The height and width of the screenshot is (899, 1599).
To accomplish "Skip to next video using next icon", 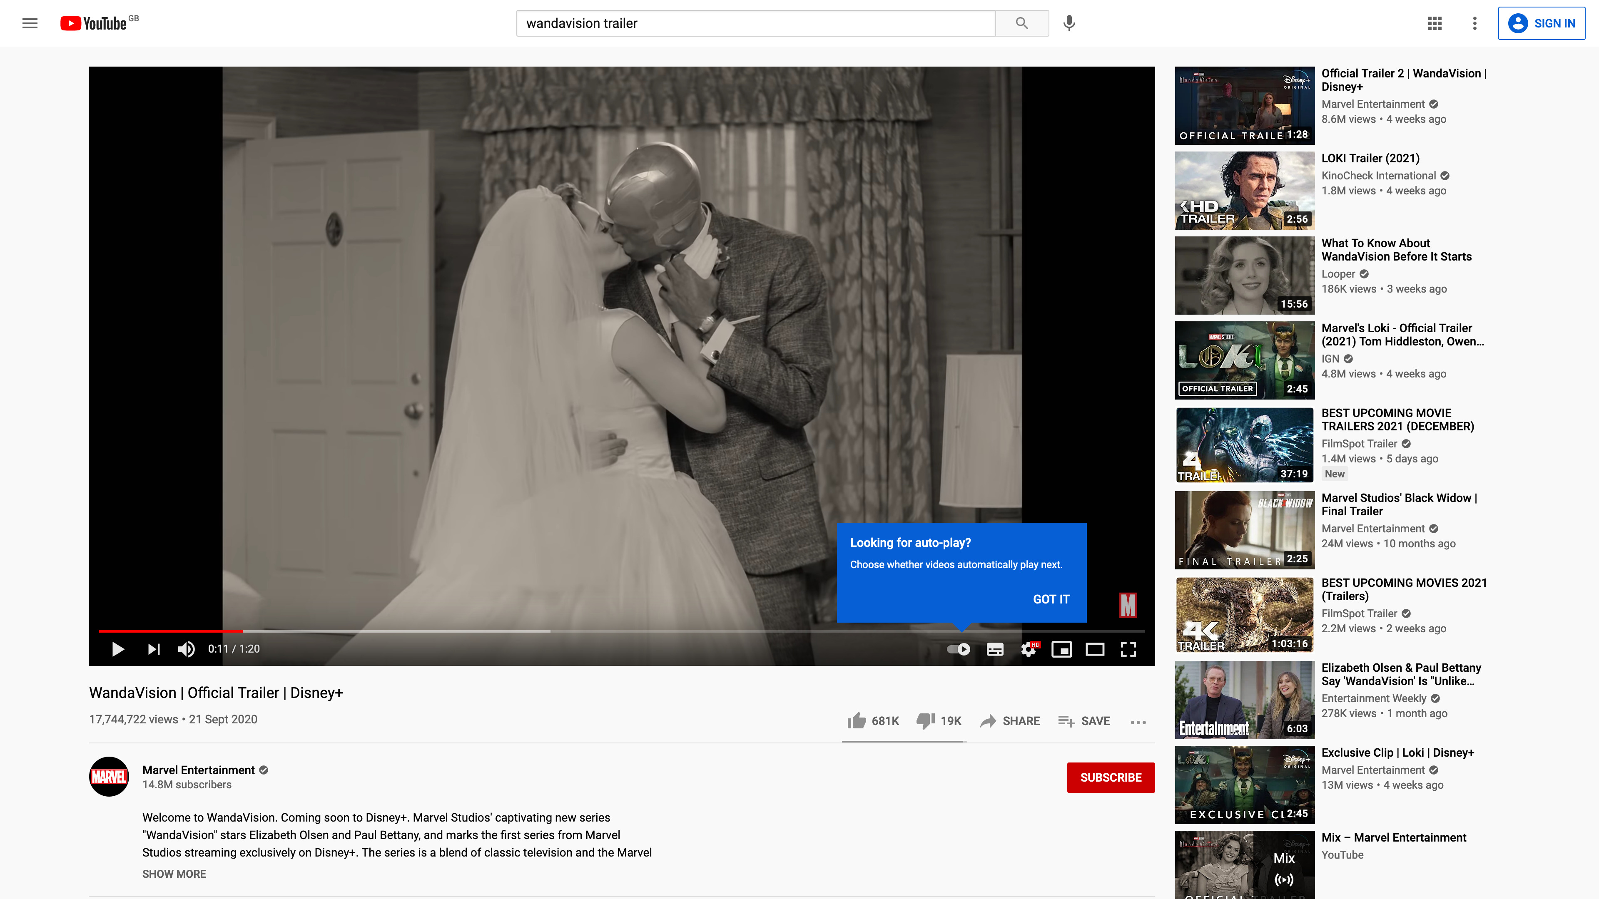I will click(154, 649).
